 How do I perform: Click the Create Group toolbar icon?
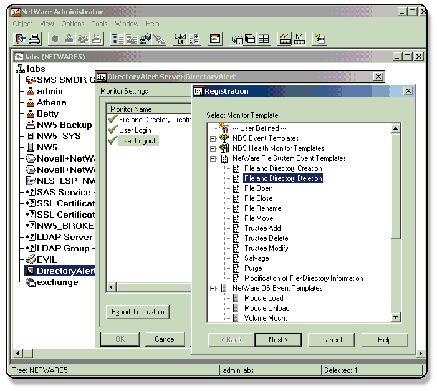point(83,39)
